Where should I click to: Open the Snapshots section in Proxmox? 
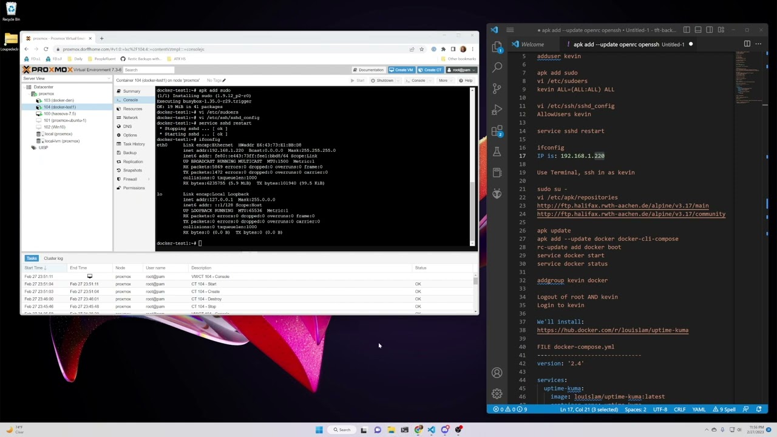pos(132,170)
